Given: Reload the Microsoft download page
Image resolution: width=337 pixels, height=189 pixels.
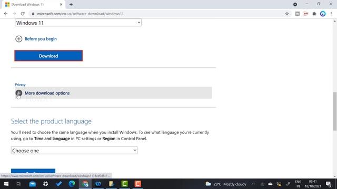Looking at the screenshot, I should (x=23, y=14).
